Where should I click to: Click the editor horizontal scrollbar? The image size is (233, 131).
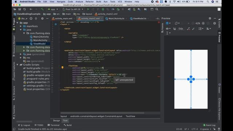[102, 113]
